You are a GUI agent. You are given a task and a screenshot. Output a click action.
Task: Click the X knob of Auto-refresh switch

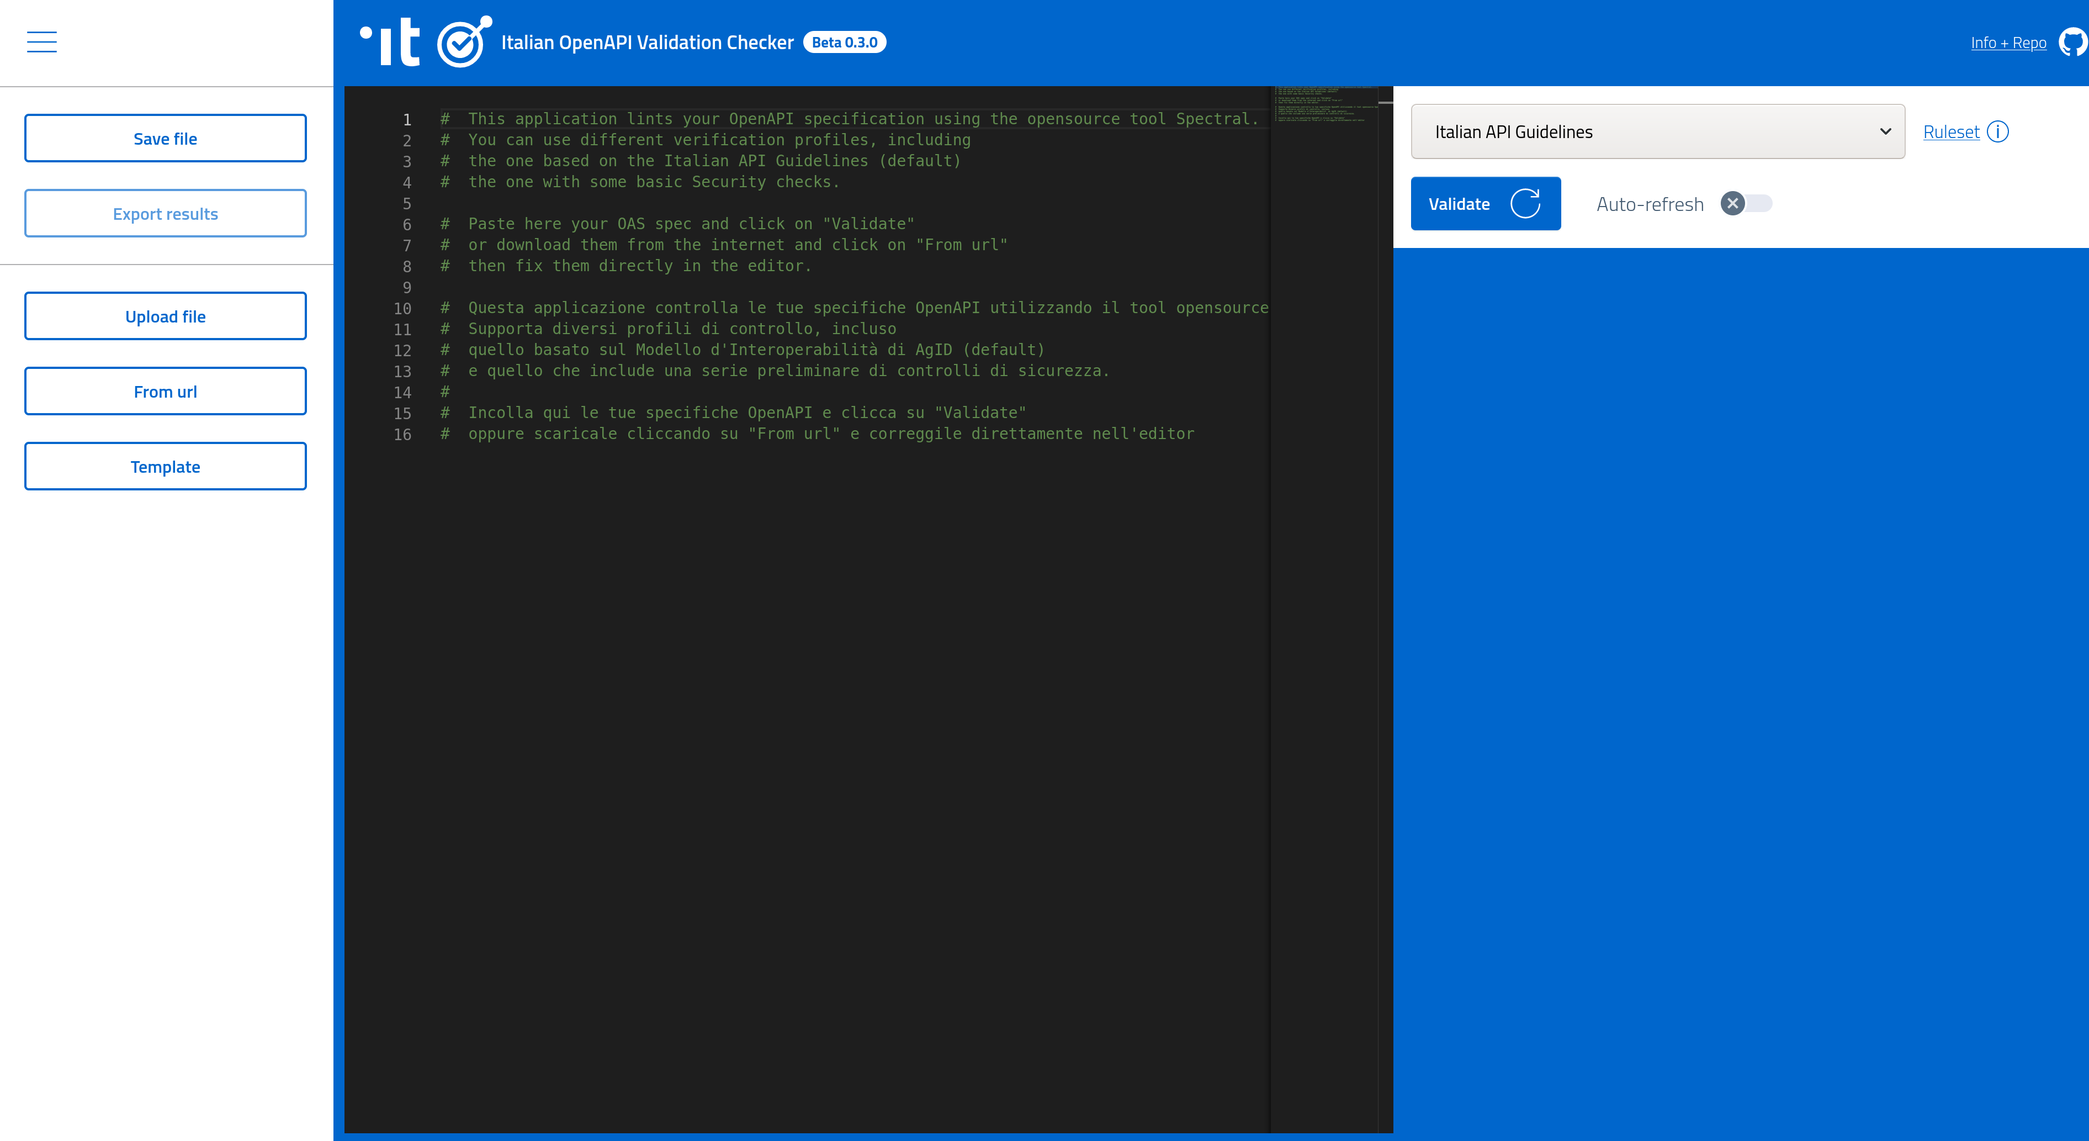[1732, 204]
